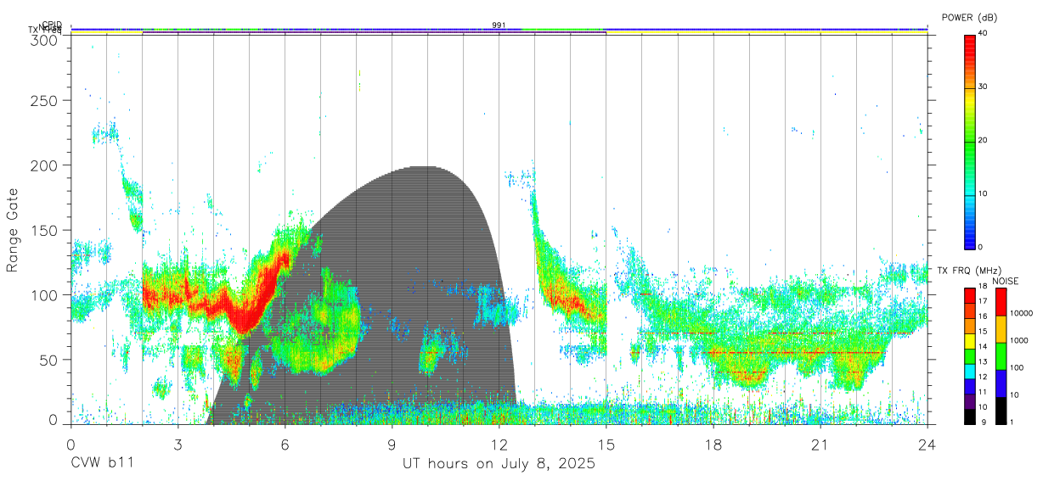Click the 3 tick on the UT hours axis
Viewport: 1043px width, 481px height.
click(178, 445)
